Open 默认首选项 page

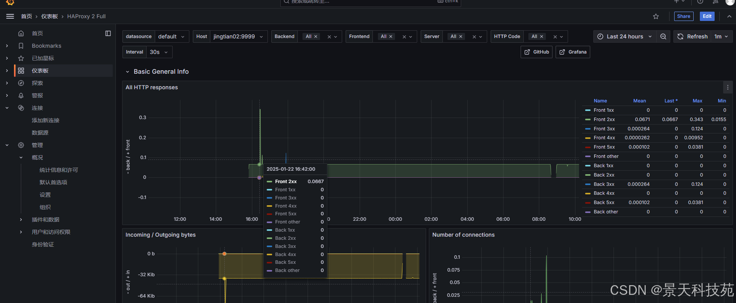click(x=53, y=182)
